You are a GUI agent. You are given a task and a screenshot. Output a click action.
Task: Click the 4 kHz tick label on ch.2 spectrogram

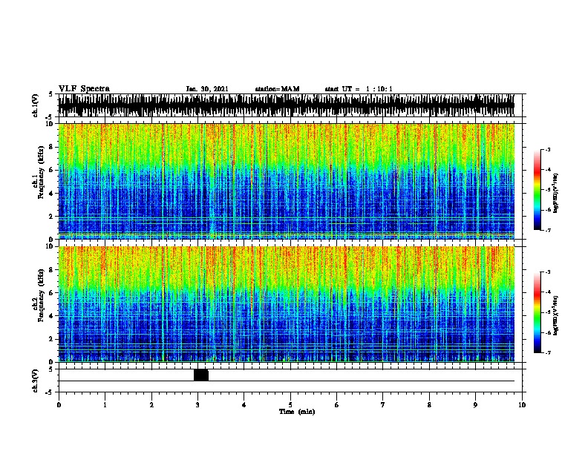(51, 316)
